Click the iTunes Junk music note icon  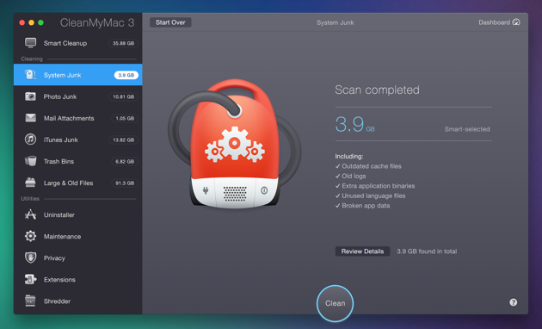click(30, 140)
